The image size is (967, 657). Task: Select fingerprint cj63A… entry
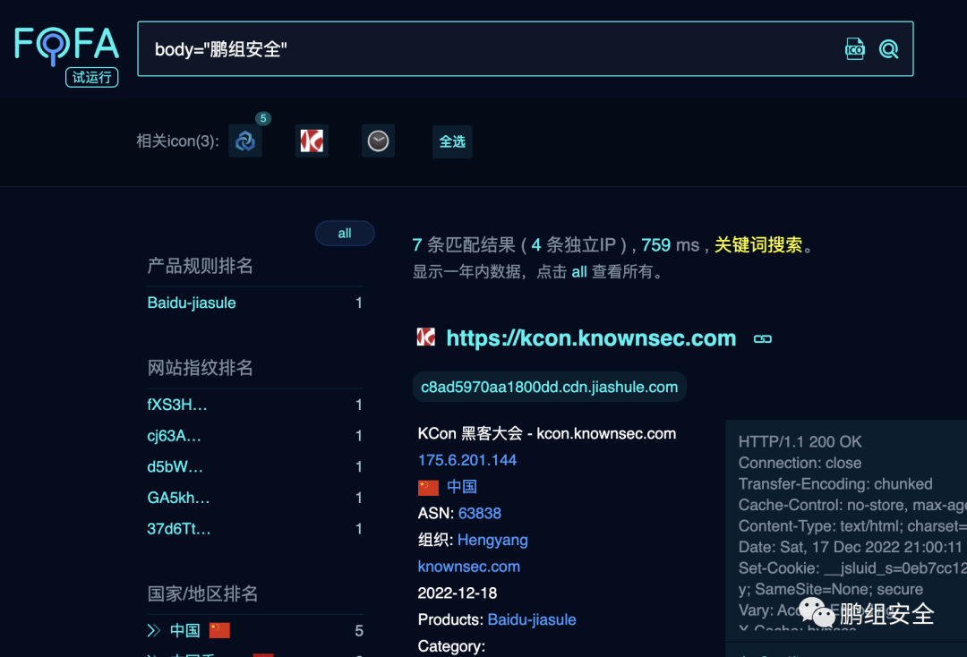pyautogui.click(x=174, y=436)
